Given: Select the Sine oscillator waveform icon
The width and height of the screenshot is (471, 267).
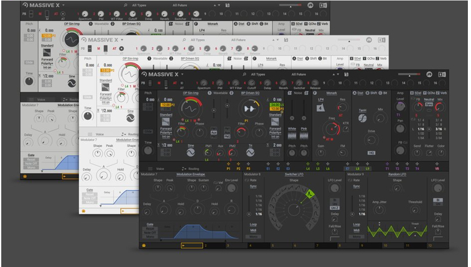Looking at the screenshot, I should 190,153.
